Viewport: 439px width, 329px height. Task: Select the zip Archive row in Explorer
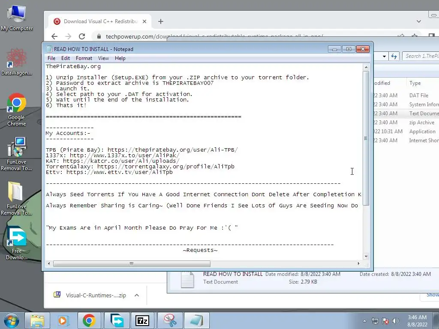click(406, 122)
